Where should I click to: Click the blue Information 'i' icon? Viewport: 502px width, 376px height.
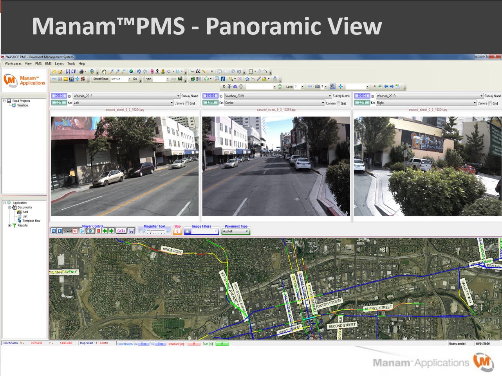coord(223,79)
